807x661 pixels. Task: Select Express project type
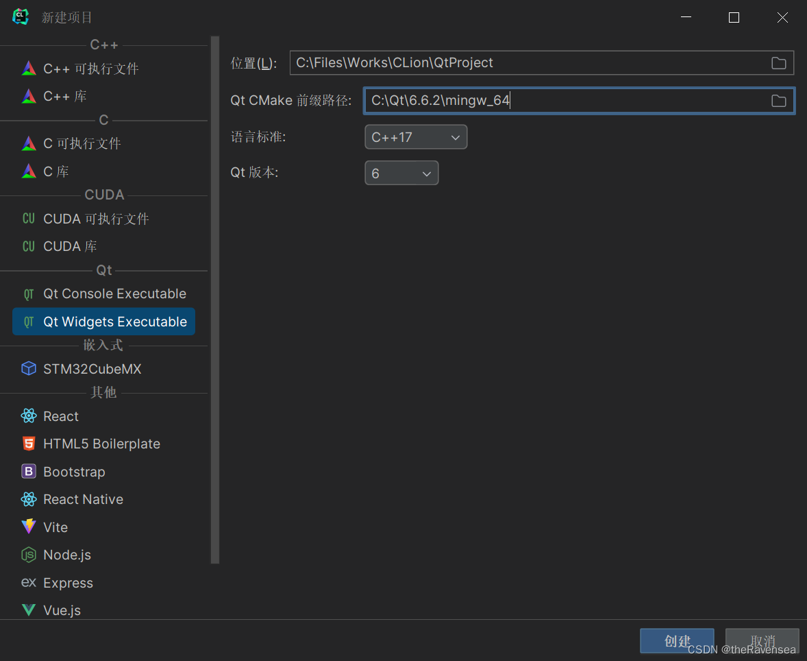103,583
